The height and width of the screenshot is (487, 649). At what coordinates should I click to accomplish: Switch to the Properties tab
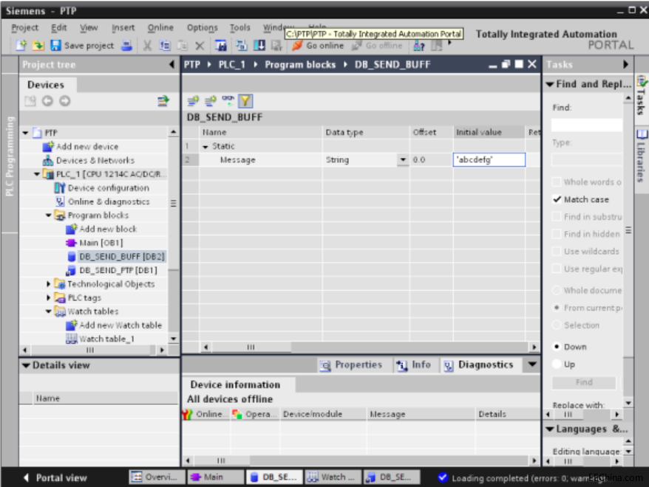coord(351,365)
